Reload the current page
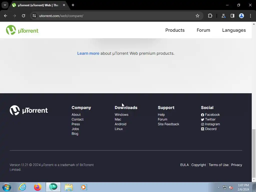 23,16
